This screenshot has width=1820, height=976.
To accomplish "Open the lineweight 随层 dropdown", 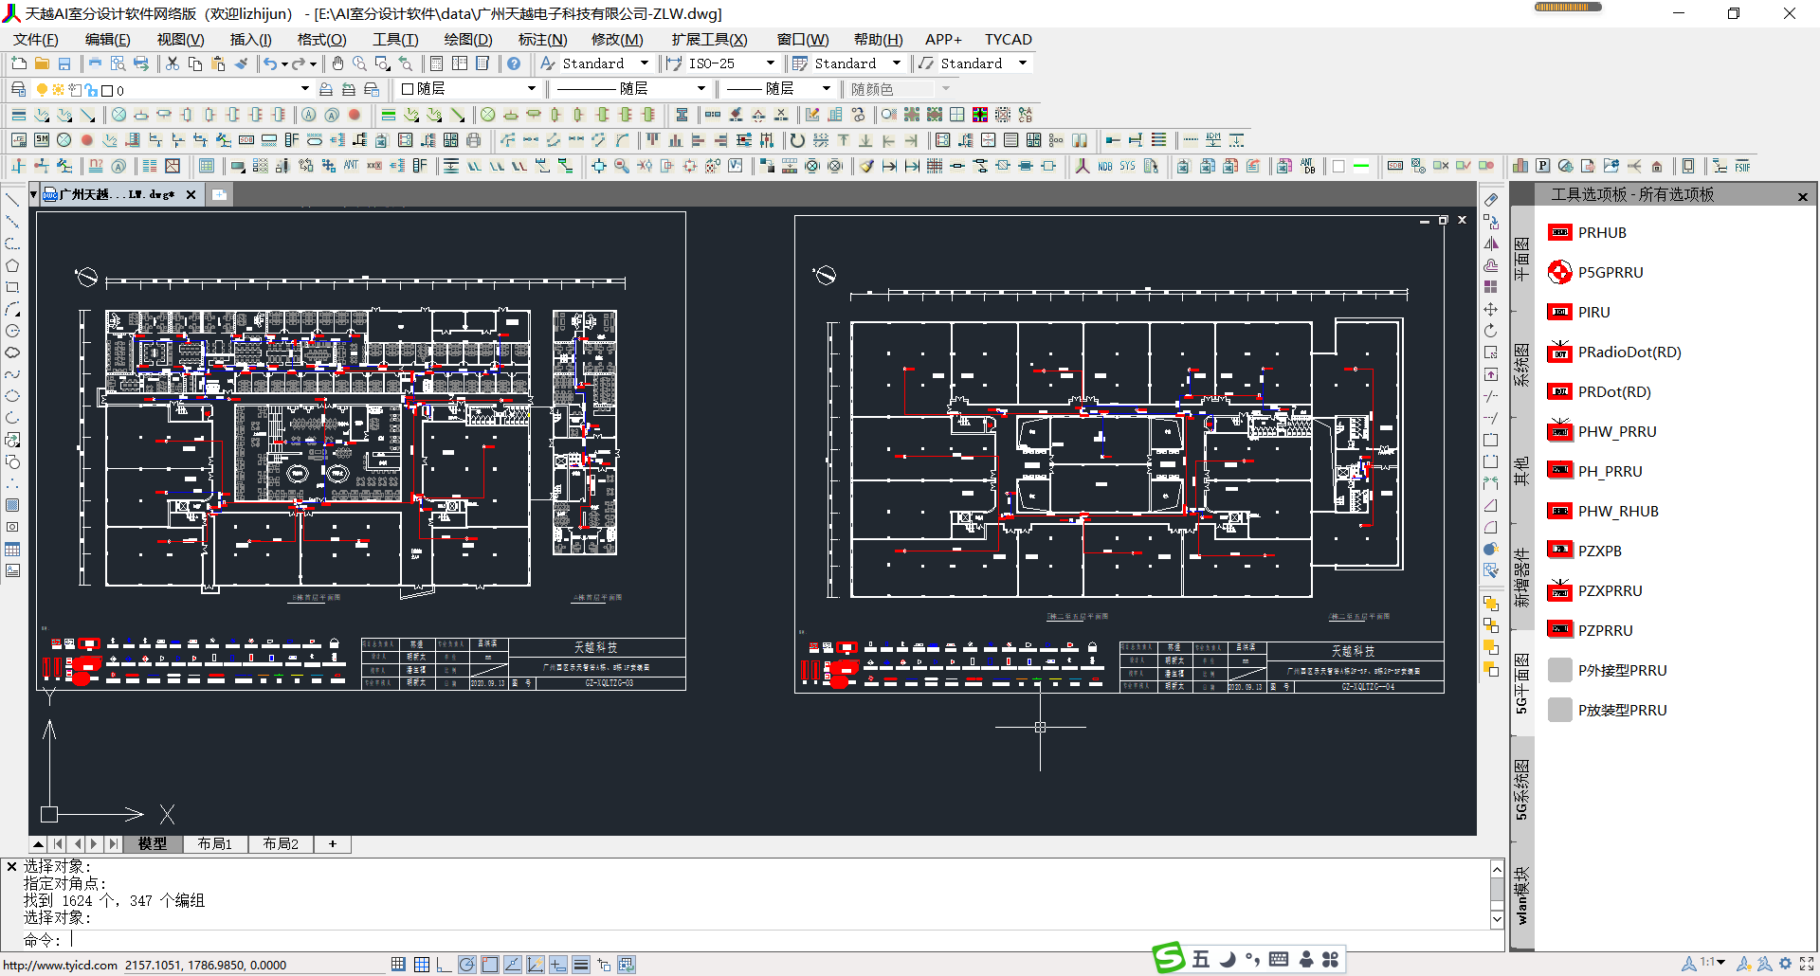I will tap(827, 89).
